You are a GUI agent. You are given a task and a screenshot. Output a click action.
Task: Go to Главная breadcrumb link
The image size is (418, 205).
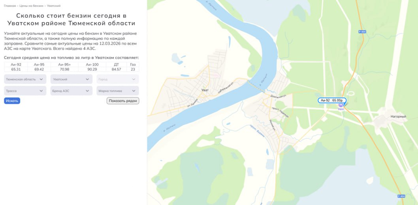10,6
